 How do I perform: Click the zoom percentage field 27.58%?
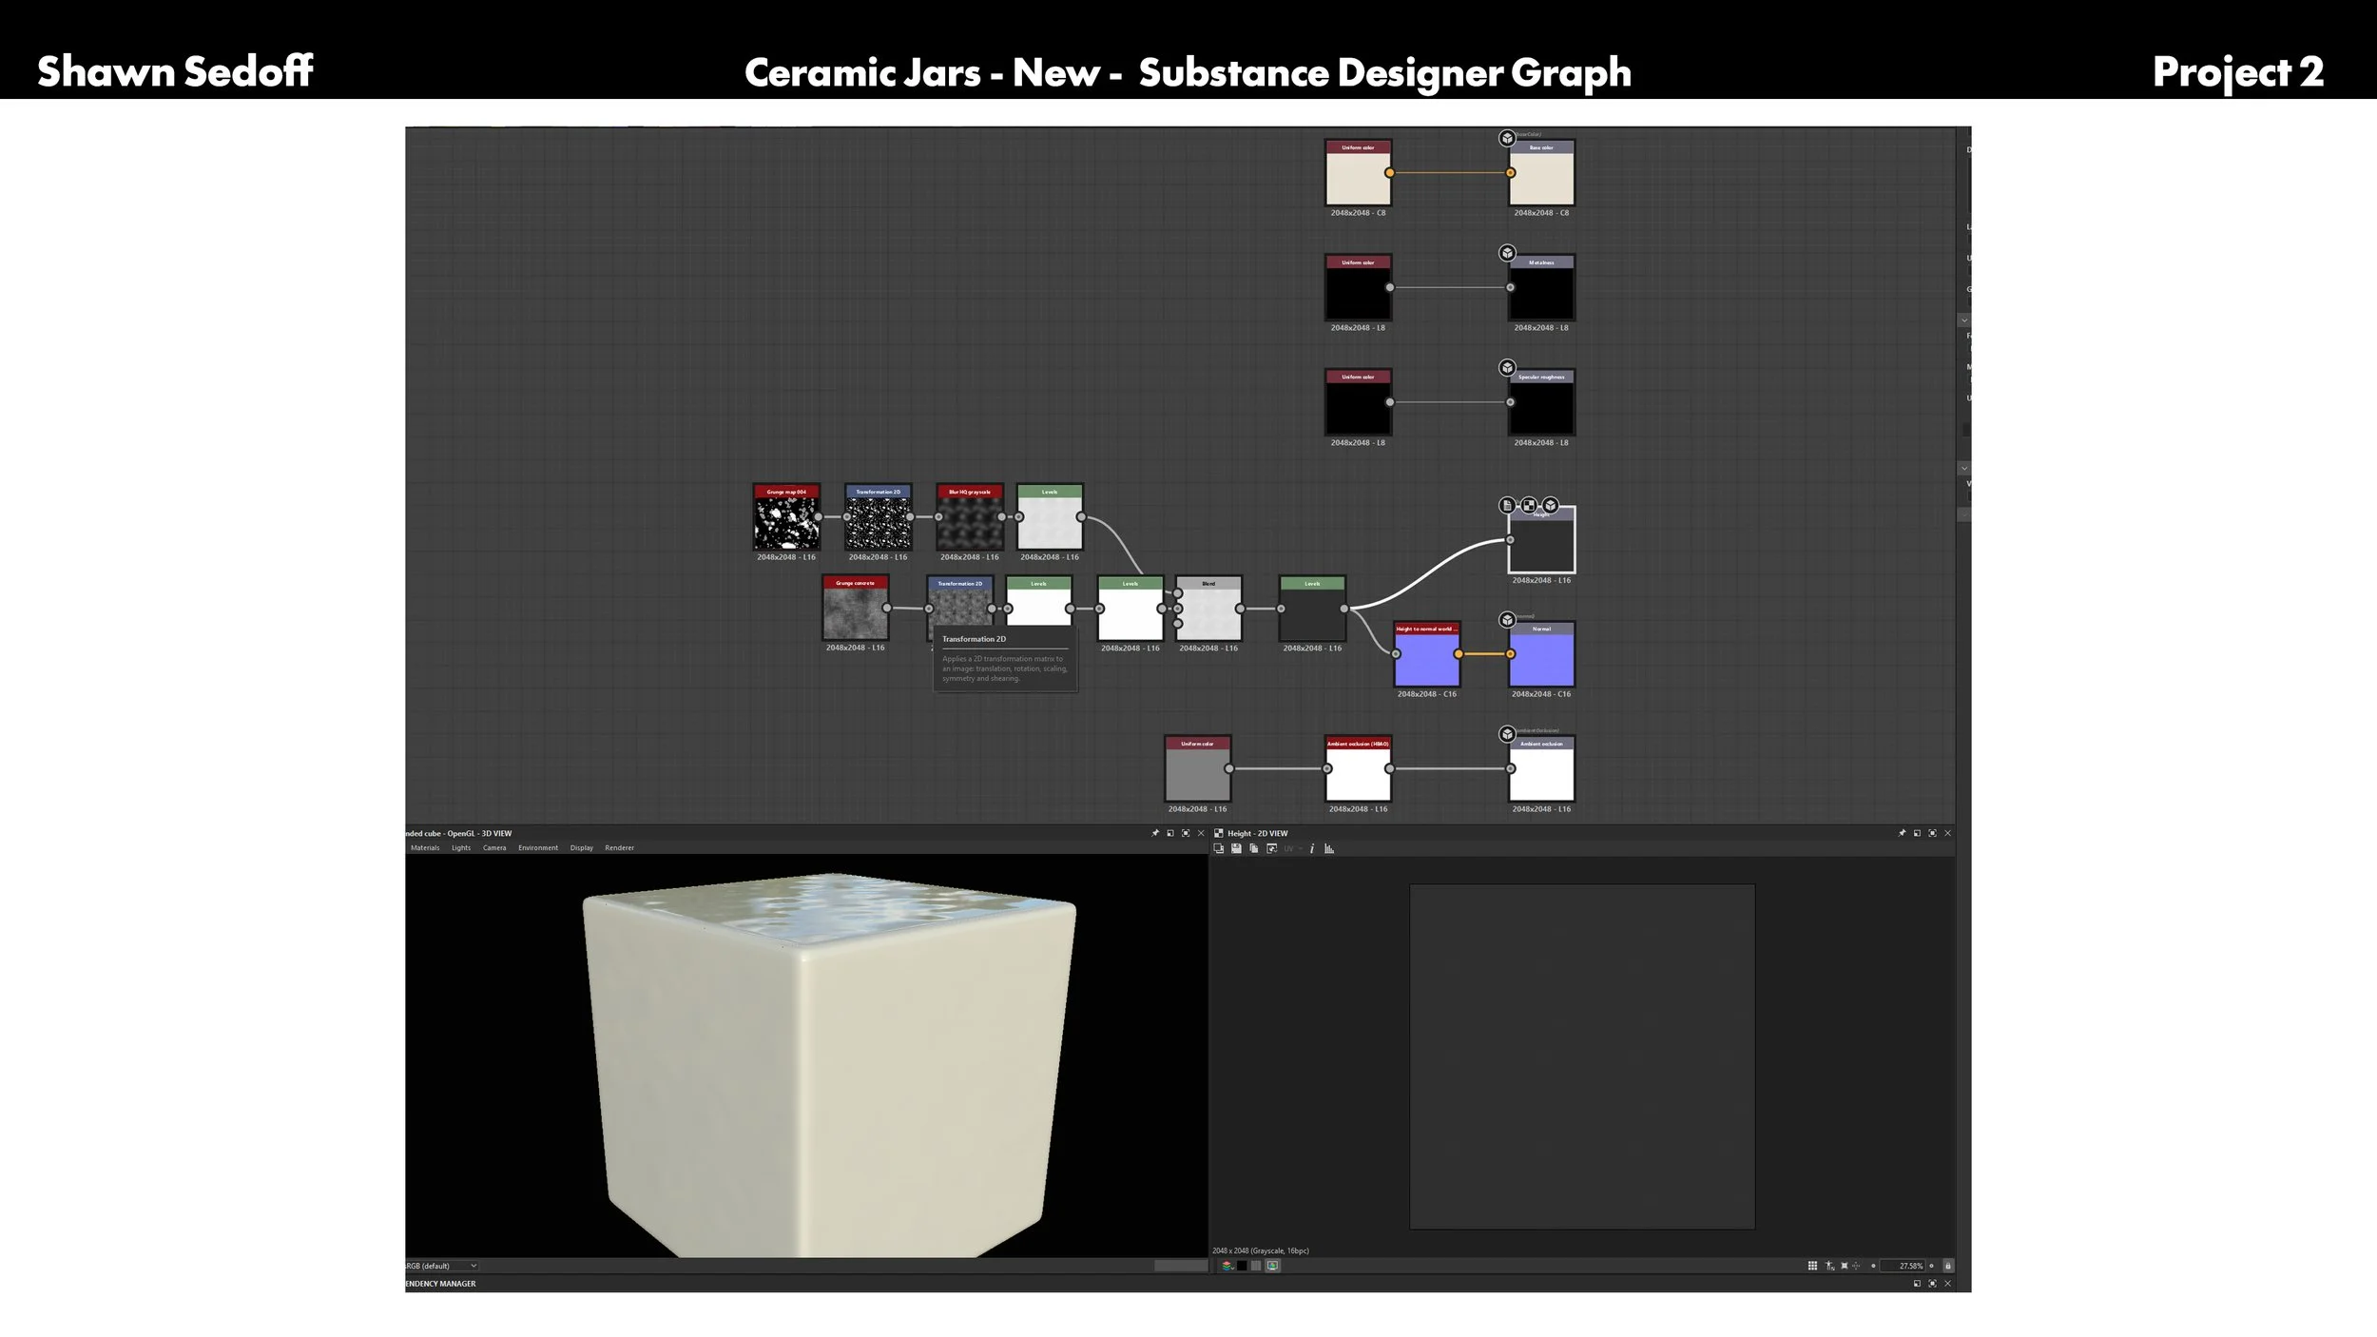point(1902,1266)
